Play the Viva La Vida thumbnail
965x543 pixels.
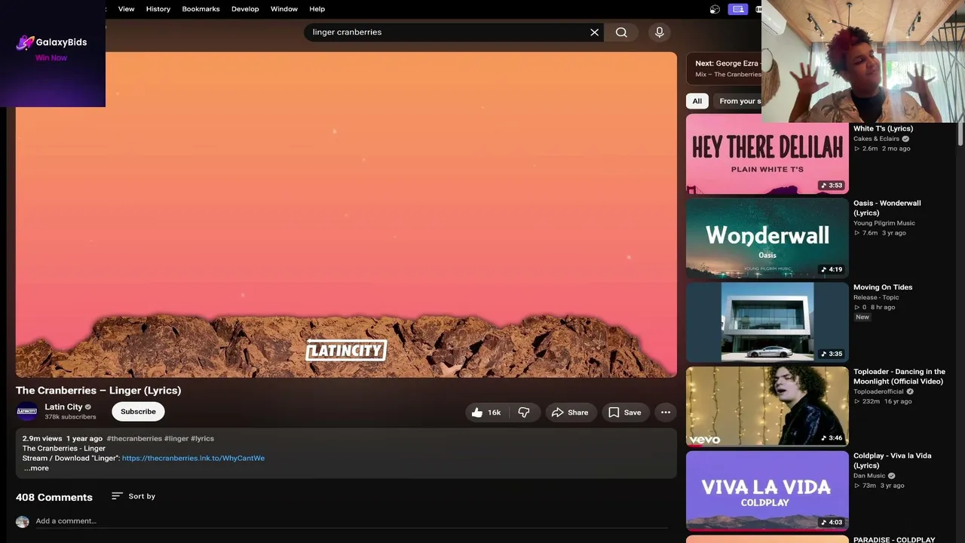767,491
